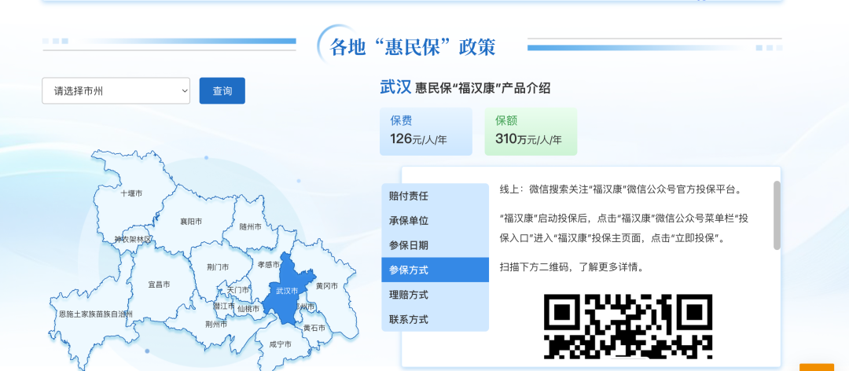Select the 赔付责任 tab
The height and width of the screenshot is (371, 849).
(435, 196)
